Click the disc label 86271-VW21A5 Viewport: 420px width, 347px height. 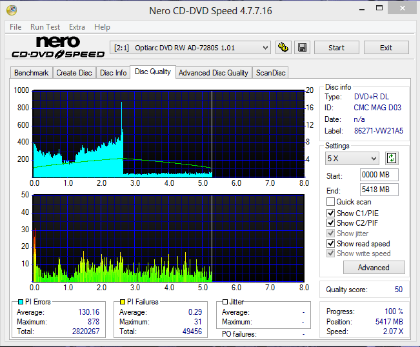[379, 131]
